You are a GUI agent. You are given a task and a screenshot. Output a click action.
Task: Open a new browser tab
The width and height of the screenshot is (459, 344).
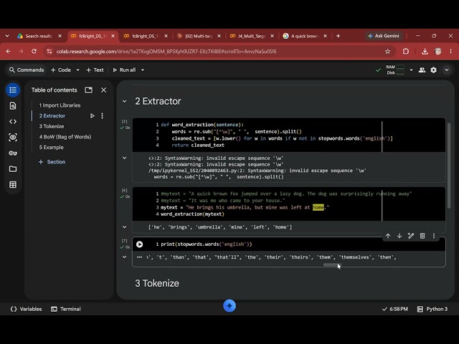coord(338,36)
